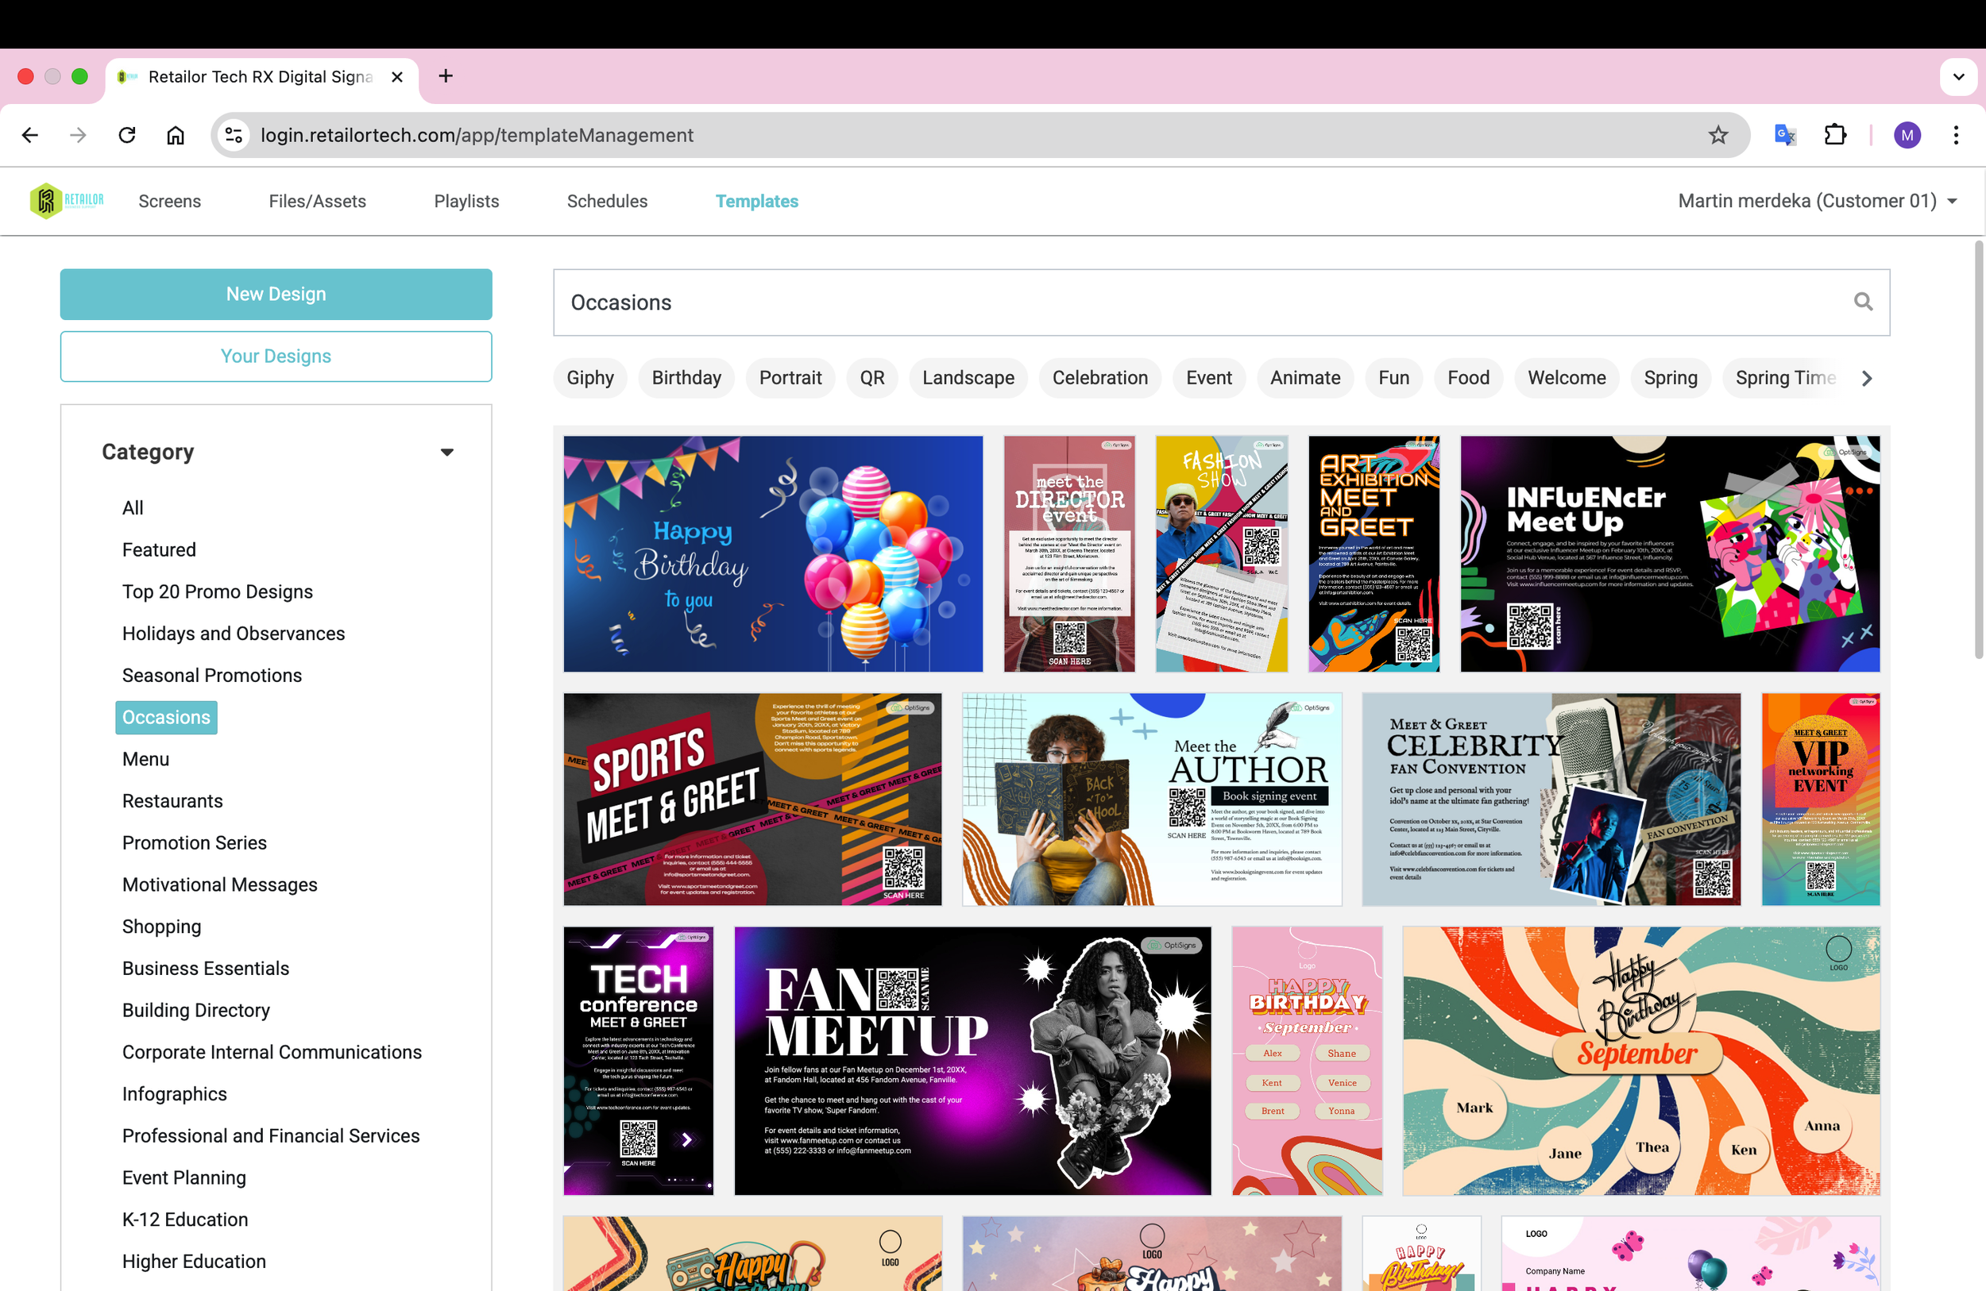Open the Schedules tab
This screenshot has width=1986, height=1291.
(x=607, y=201)
